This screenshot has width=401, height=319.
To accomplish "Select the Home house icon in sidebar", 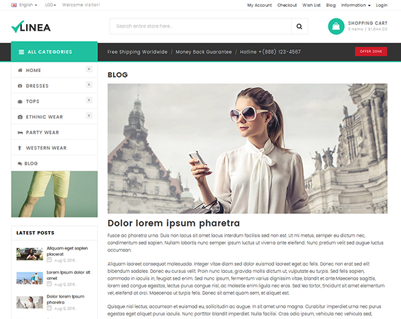I will coord(20,70).
